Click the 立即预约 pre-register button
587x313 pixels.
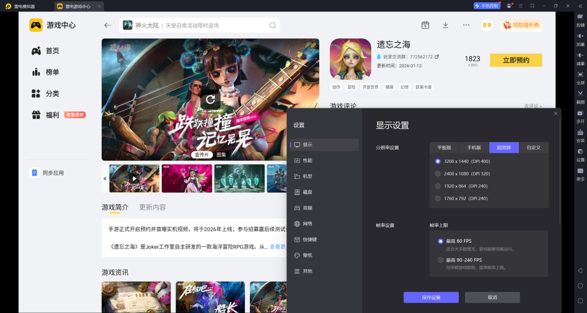point(516,60)
